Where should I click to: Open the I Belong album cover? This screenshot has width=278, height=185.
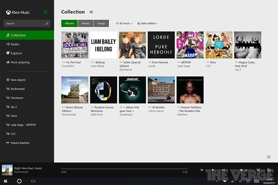click(104, 45)
